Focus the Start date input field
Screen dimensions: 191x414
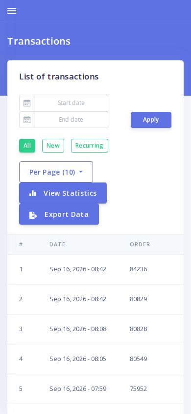pyautogui.click(x=71, y=103)
